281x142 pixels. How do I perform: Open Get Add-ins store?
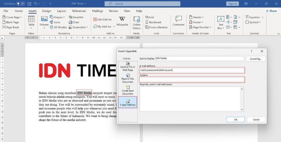(102, 19)
